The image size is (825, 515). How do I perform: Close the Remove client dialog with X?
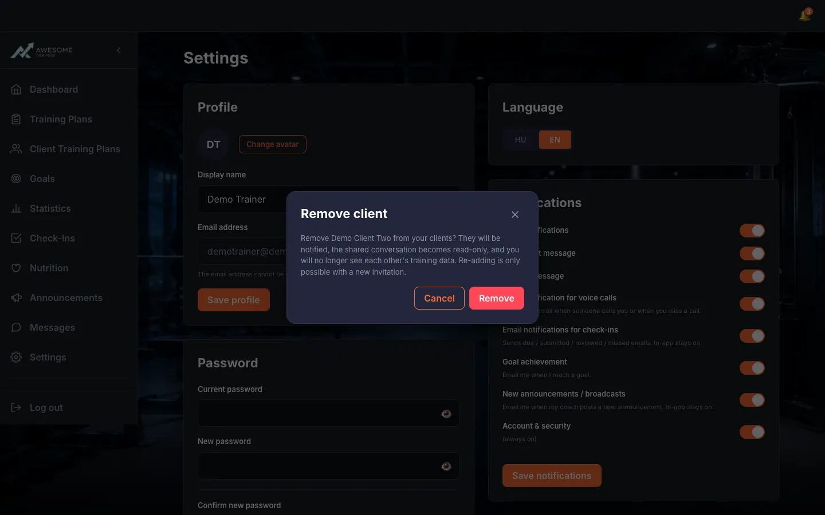515,215
